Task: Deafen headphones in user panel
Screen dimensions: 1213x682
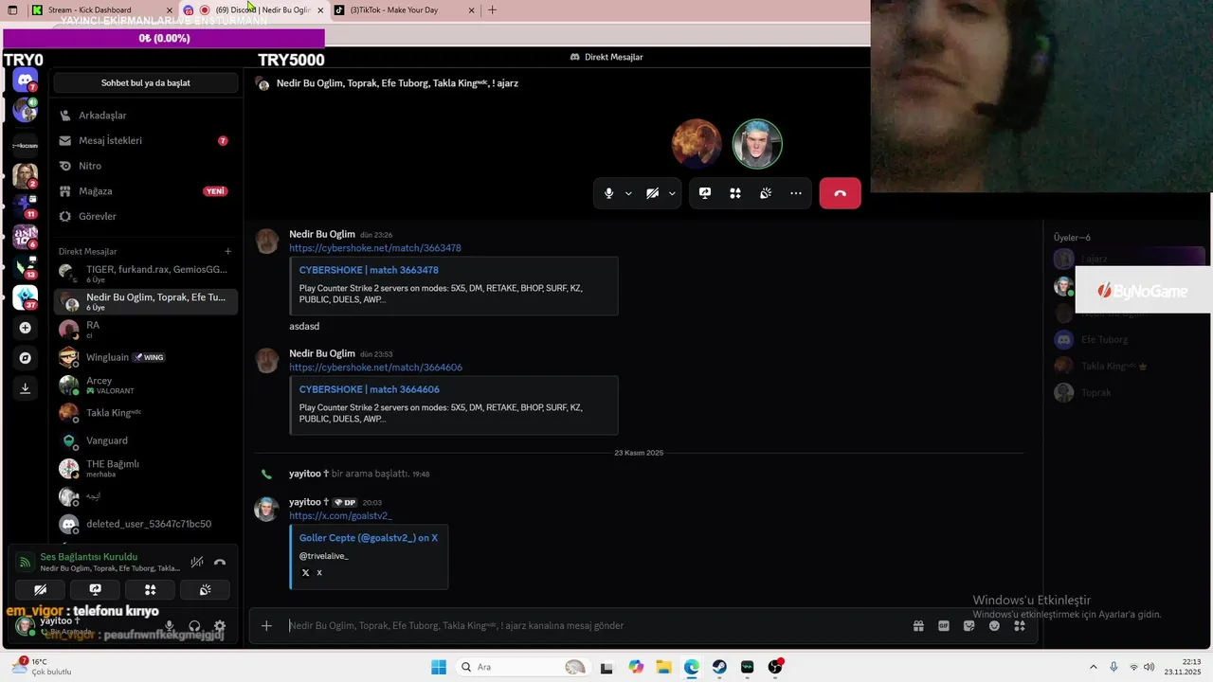Action: click(194, 626)
